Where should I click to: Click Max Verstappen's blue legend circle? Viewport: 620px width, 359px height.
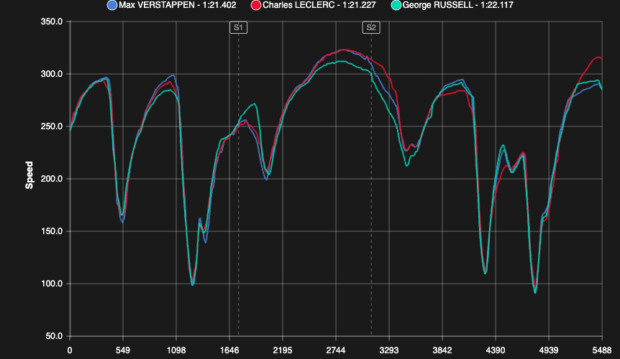coord(111,5)
